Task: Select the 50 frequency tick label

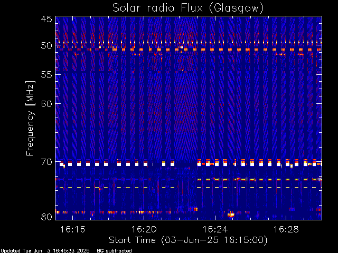Action: coord(46,46)
